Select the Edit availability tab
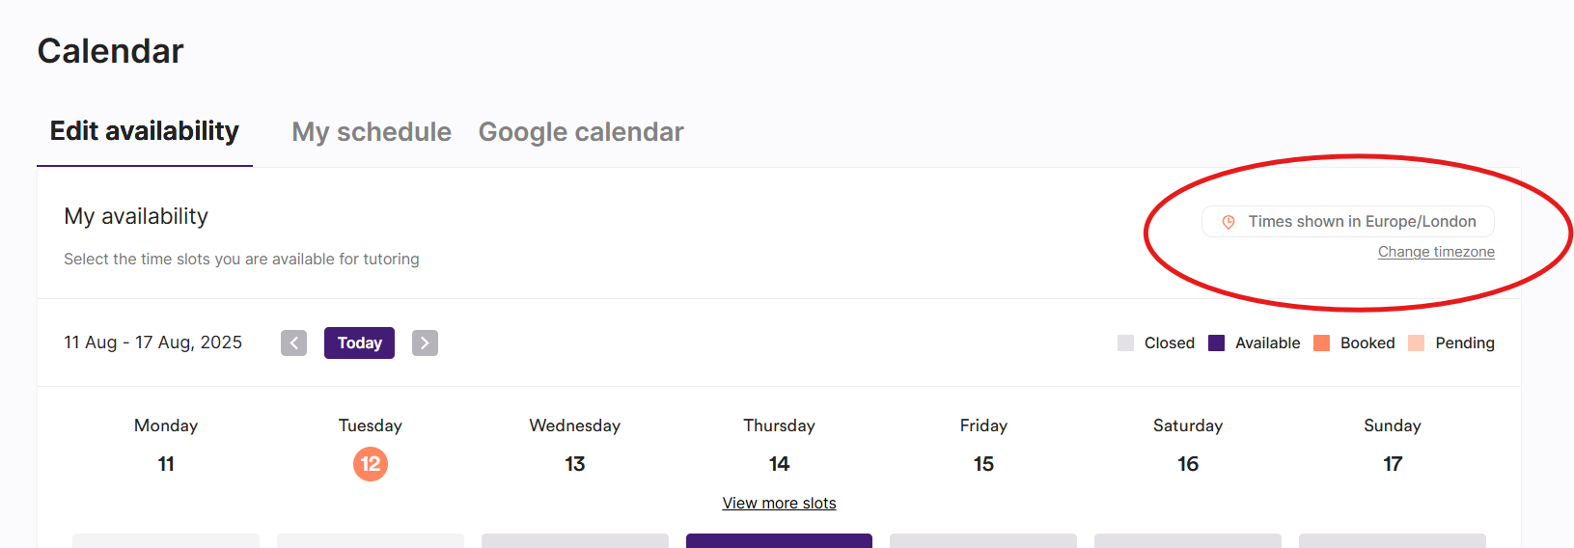 pos(145,131)
